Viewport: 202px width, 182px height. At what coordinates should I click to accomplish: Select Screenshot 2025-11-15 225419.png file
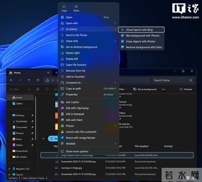click(x=117, y=161)
